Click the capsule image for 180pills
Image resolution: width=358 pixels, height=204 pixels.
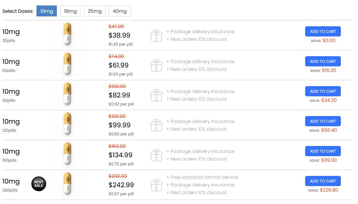[67, 154]
